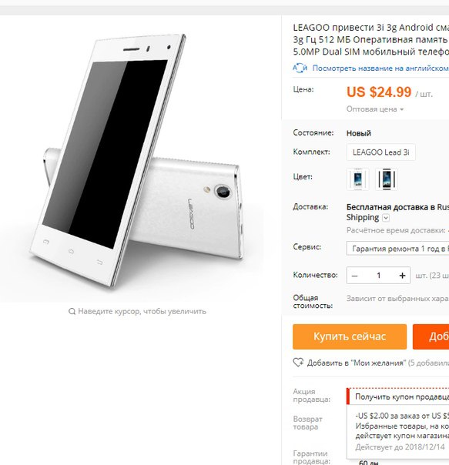This screenshot has height=465, width=449.
Task: Click the wishlist heart icon
Action: (x=298, y=363)
